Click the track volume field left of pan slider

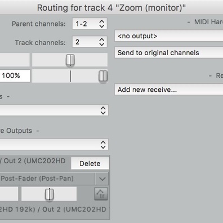(15, 60)
